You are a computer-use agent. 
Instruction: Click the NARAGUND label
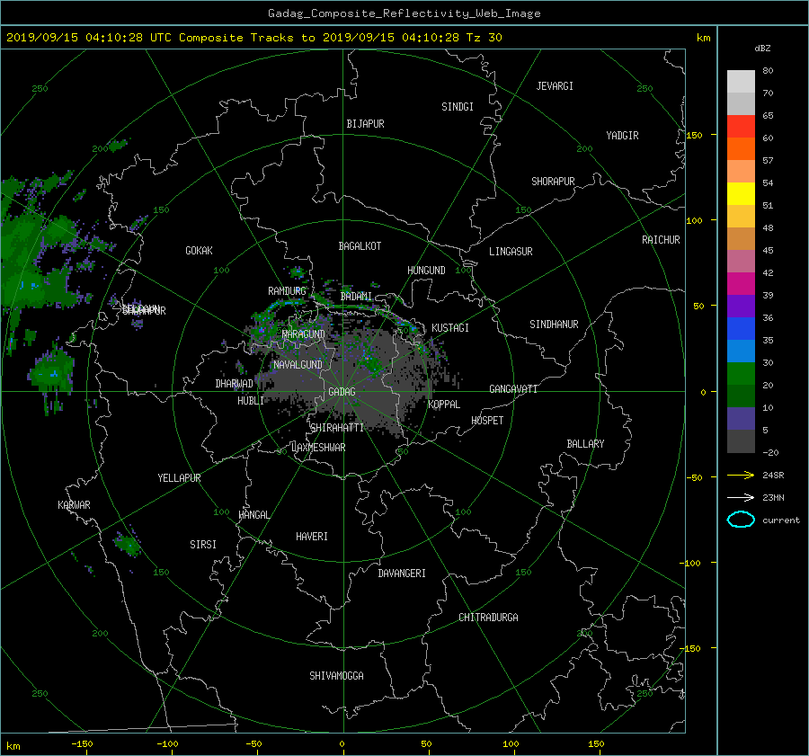304,334
